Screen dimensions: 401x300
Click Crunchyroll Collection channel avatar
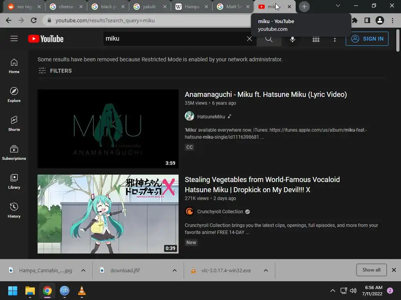pos(190,211)
